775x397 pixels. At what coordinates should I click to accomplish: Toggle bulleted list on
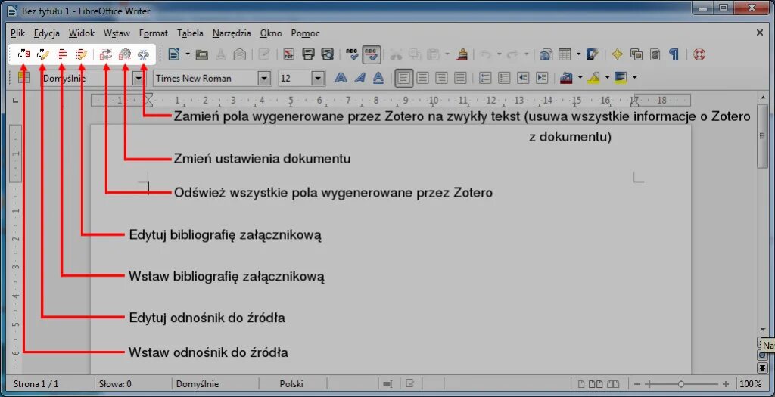[504, 78]
